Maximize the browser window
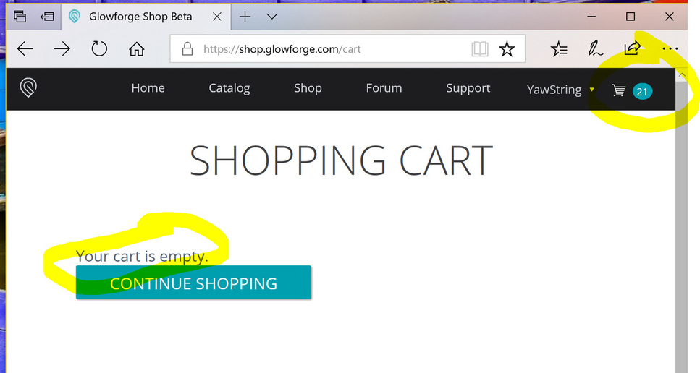Viewport: 700px width, 373px height. click(631, 17)
